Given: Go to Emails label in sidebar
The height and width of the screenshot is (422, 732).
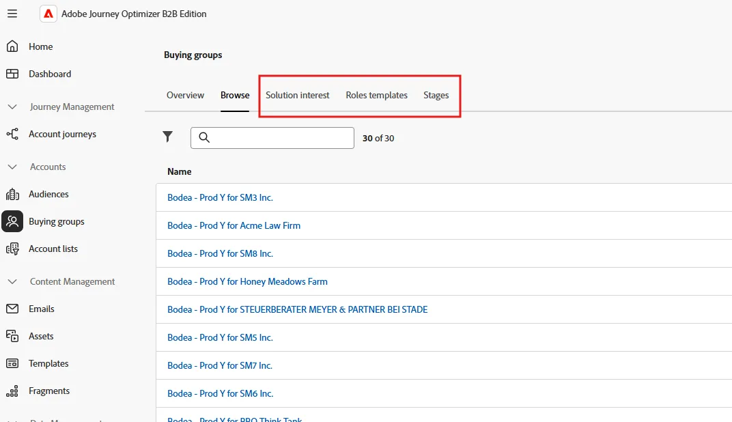Looking at the screenshot, I should pos(42,309).
